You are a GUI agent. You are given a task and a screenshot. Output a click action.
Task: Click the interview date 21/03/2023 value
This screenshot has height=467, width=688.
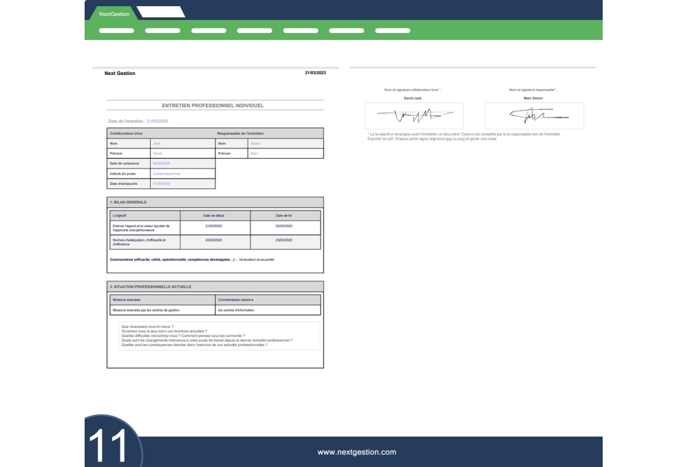(x=158, y=121)
